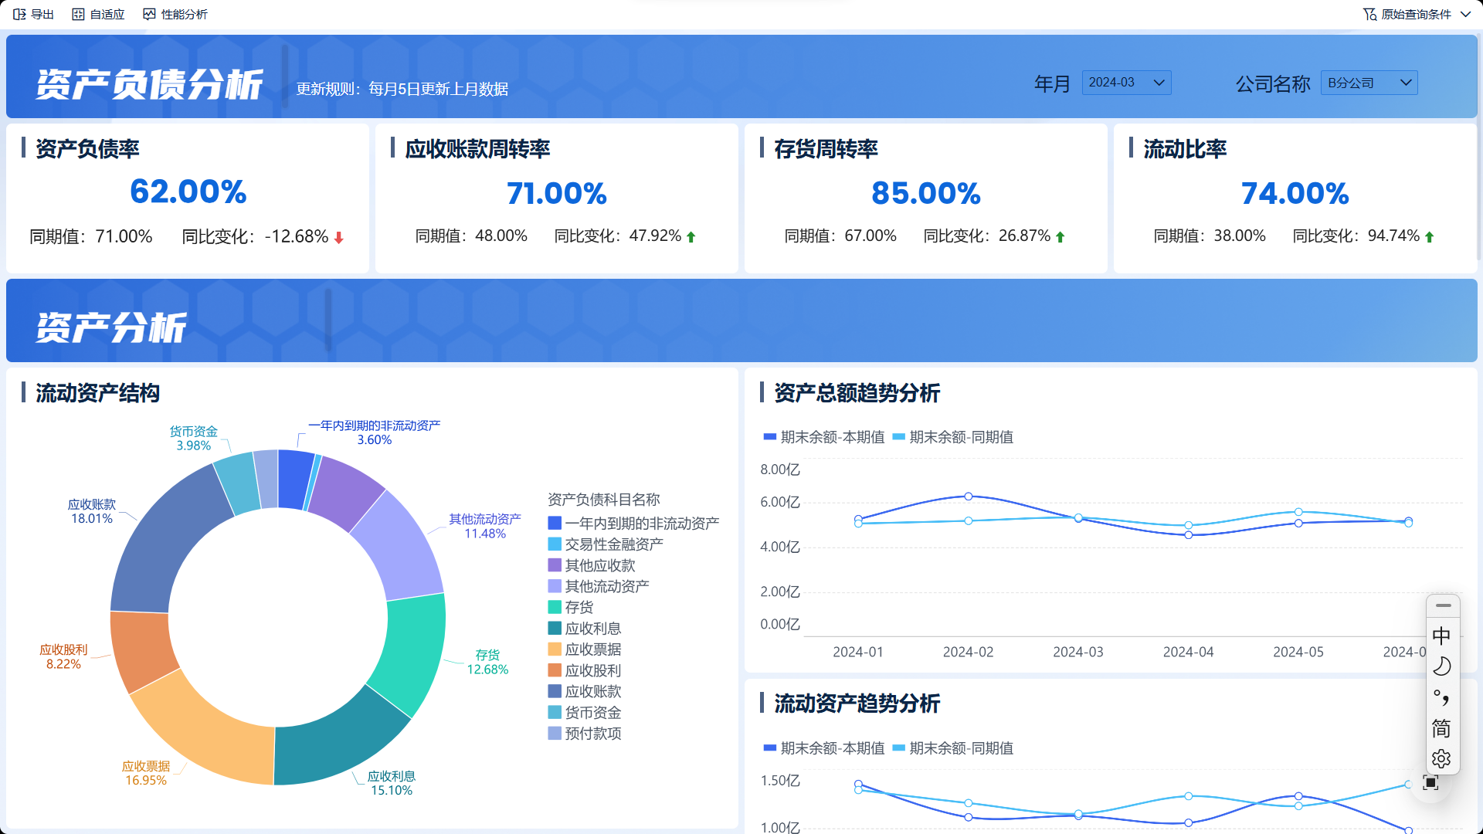Open the IME settings gear icon
The width and height of the screenshot is (1483, 834).
[1441, 759]
